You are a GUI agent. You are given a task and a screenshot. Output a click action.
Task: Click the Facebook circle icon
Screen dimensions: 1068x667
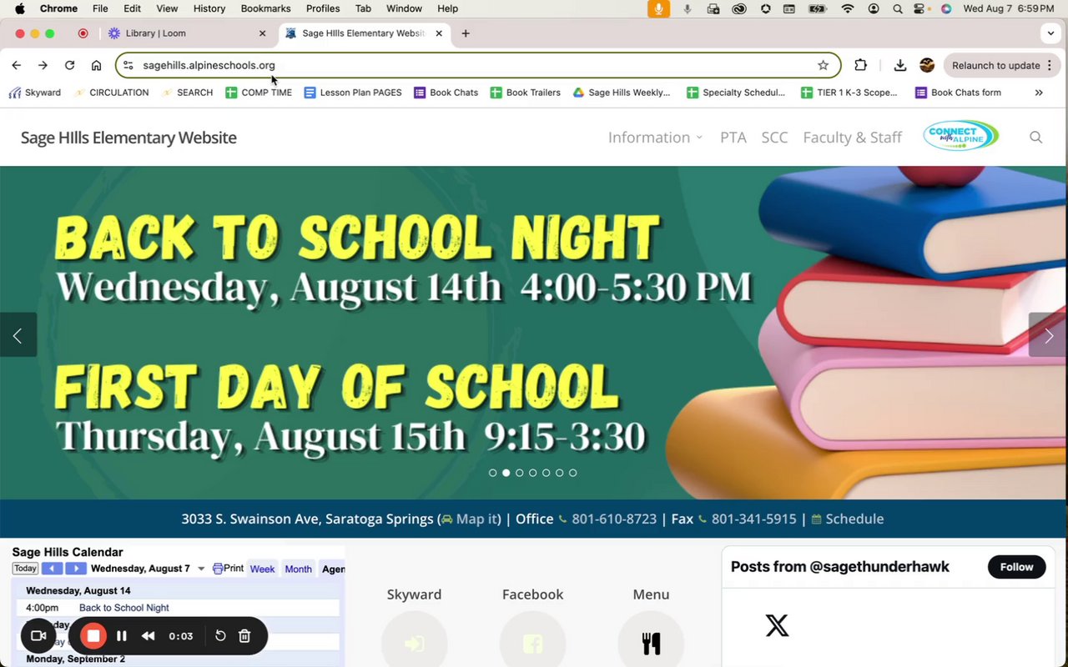pyautogui.click(x=532, y=642)
